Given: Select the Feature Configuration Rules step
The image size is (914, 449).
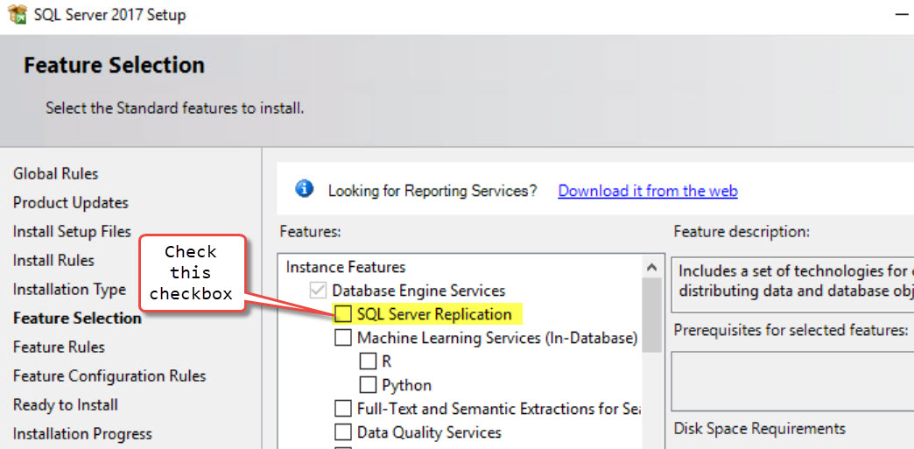Looking at the screenshot, I should (x=109, y=376).
